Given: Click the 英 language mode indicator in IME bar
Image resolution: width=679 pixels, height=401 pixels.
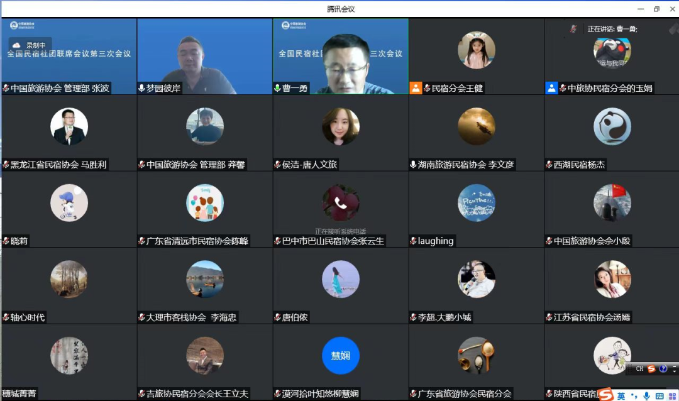Looking at the screenshot, I should click(621, 396).
